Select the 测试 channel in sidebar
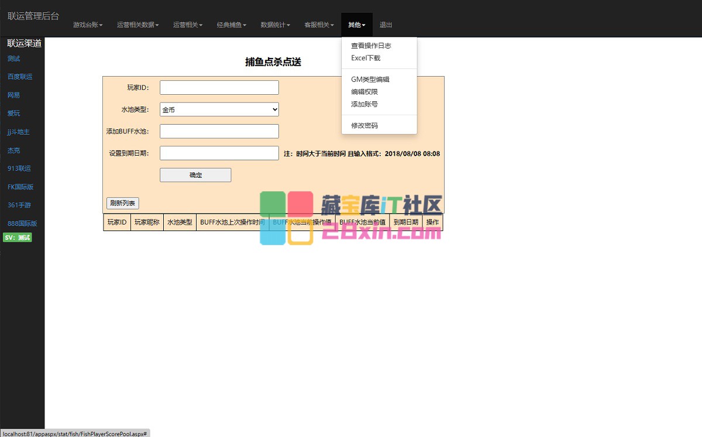This screenshot has height=437, width=702. pyautogui.click(x=14, y=59)
